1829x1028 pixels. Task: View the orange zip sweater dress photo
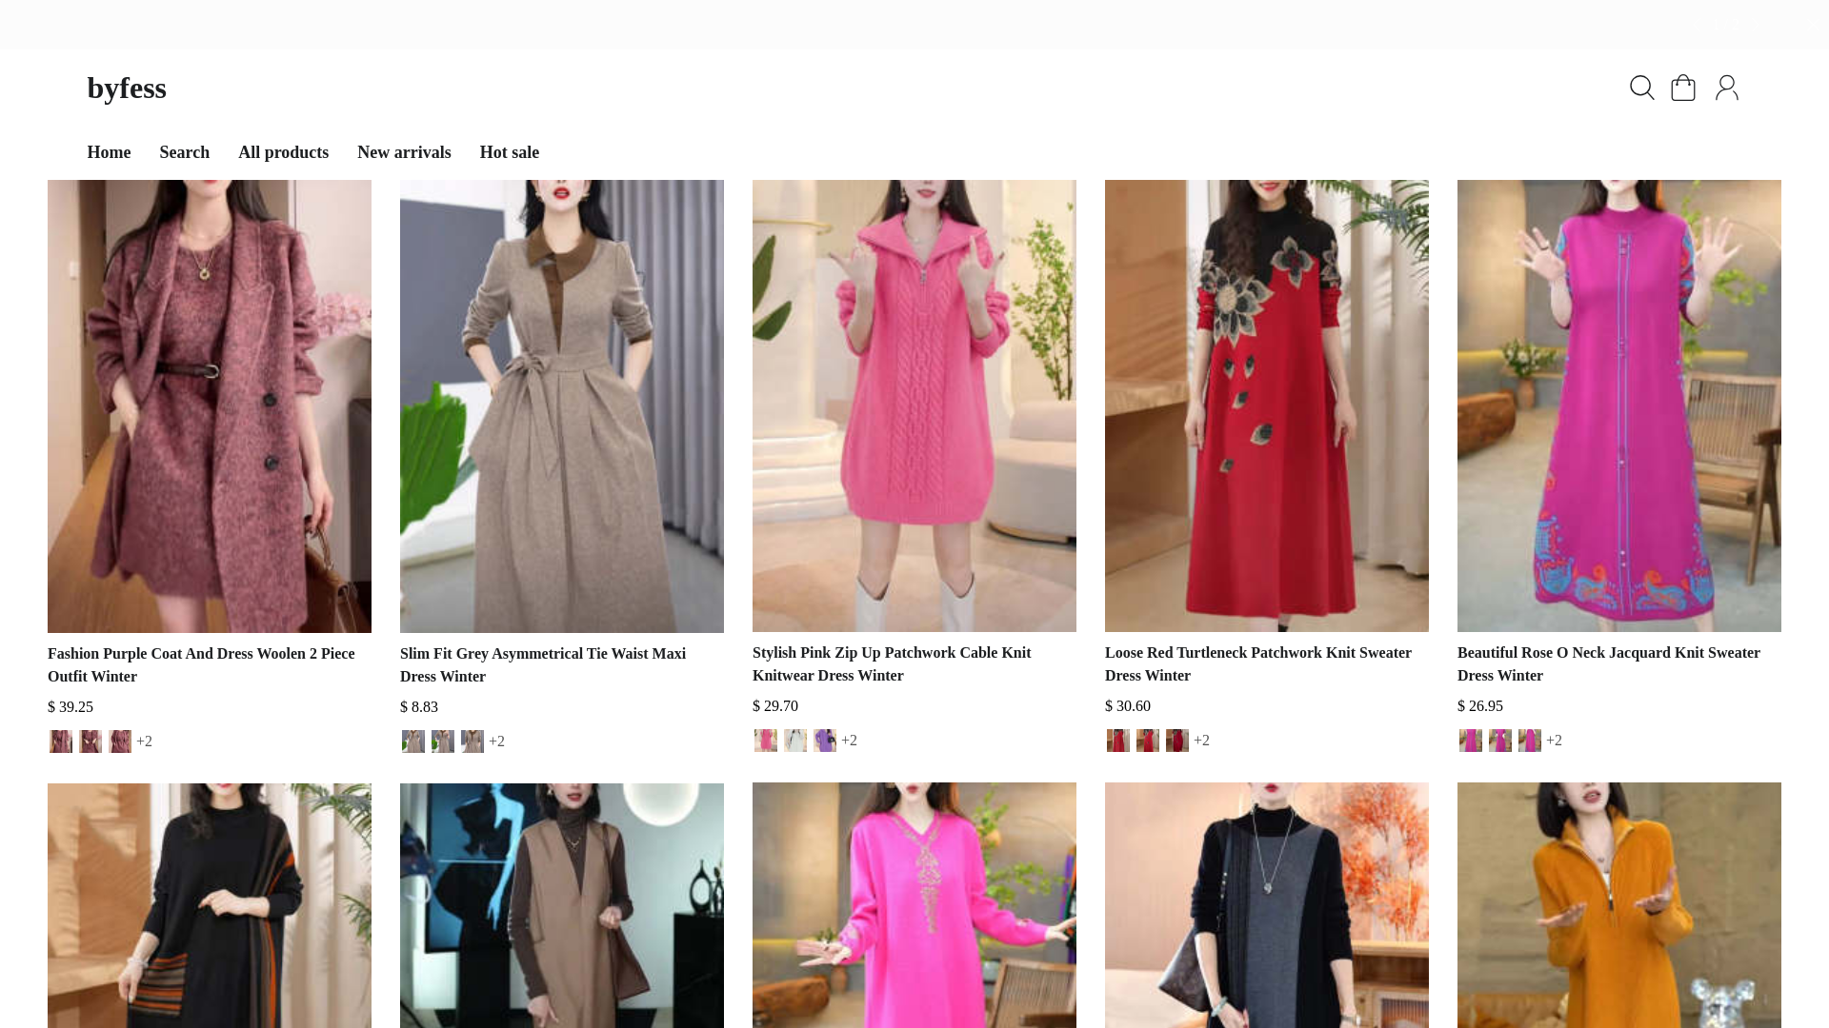coord(1618,904)
